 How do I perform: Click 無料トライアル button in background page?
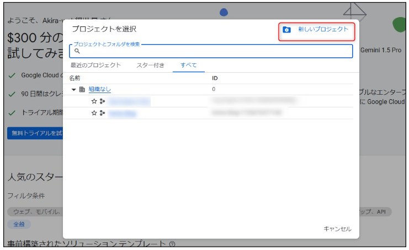pos(35,133)
